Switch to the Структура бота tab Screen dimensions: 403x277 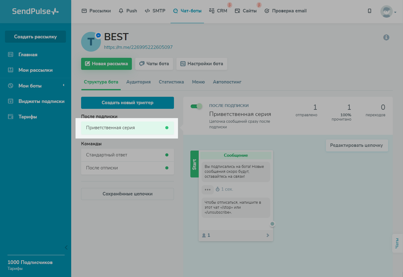click(x=101, y=82)
